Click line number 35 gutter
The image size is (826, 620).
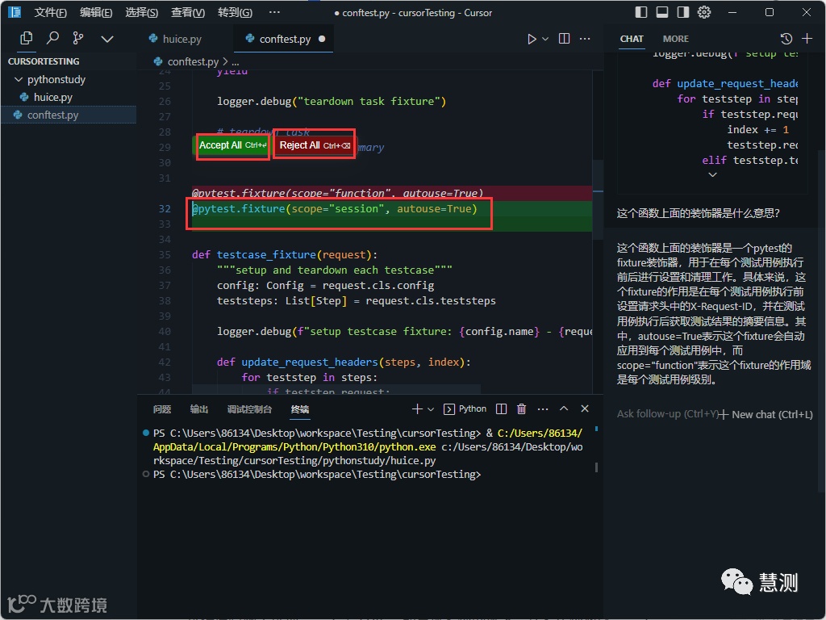coord(165,254)
